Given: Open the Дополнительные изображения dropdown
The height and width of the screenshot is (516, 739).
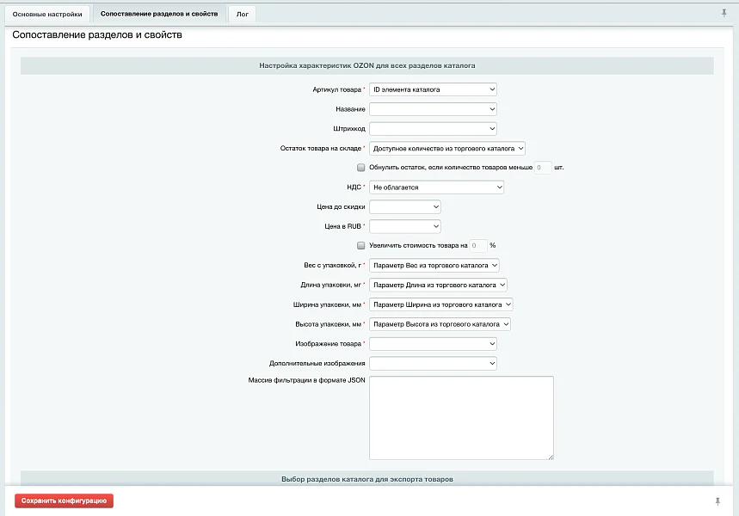Looking at the screenshot, I should (x=433, y=363).
